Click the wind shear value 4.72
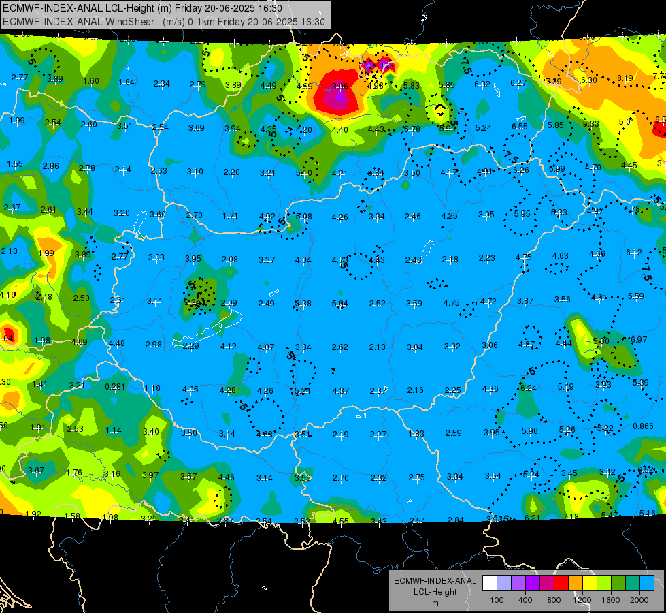 click(x=488, y=302)
